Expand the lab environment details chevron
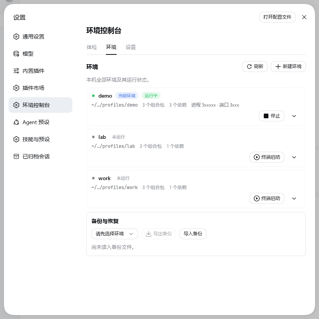 click(x=294, y=157)
